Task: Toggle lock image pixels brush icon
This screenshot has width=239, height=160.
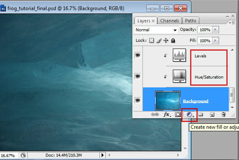Action: tap(158, 41)
